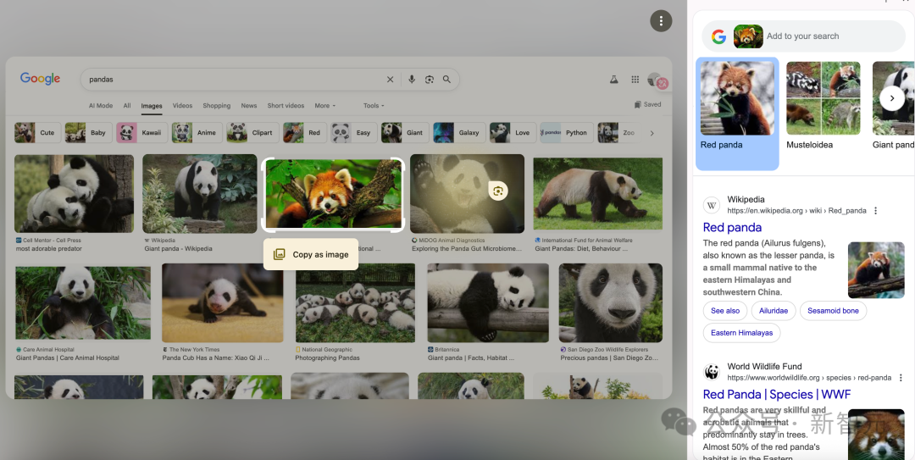Click the Wikipedia favicon in side panel
This screenshot has height=460, width=915.
point(712,205)
